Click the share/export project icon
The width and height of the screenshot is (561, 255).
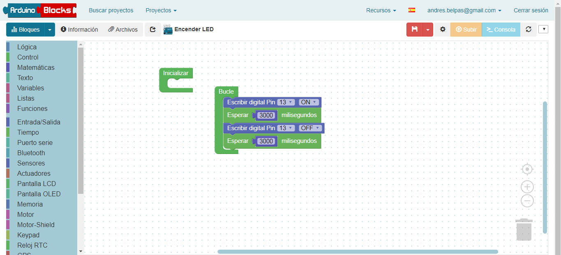[153, 30]
